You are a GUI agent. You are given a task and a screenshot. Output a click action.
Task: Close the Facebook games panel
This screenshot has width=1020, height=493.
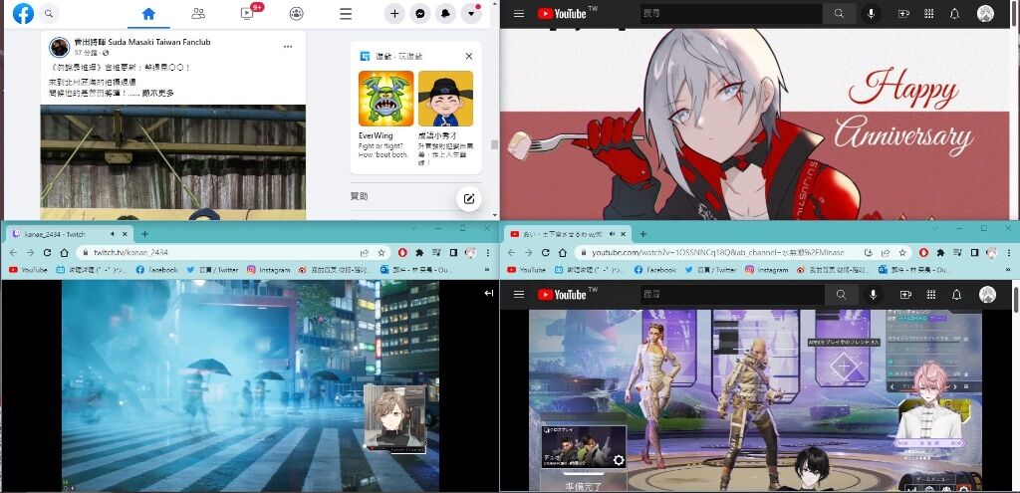coord(468,56)
